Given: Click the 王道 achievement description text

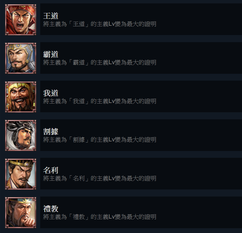Looking at the screenshot, I should [x=100, y=24].
